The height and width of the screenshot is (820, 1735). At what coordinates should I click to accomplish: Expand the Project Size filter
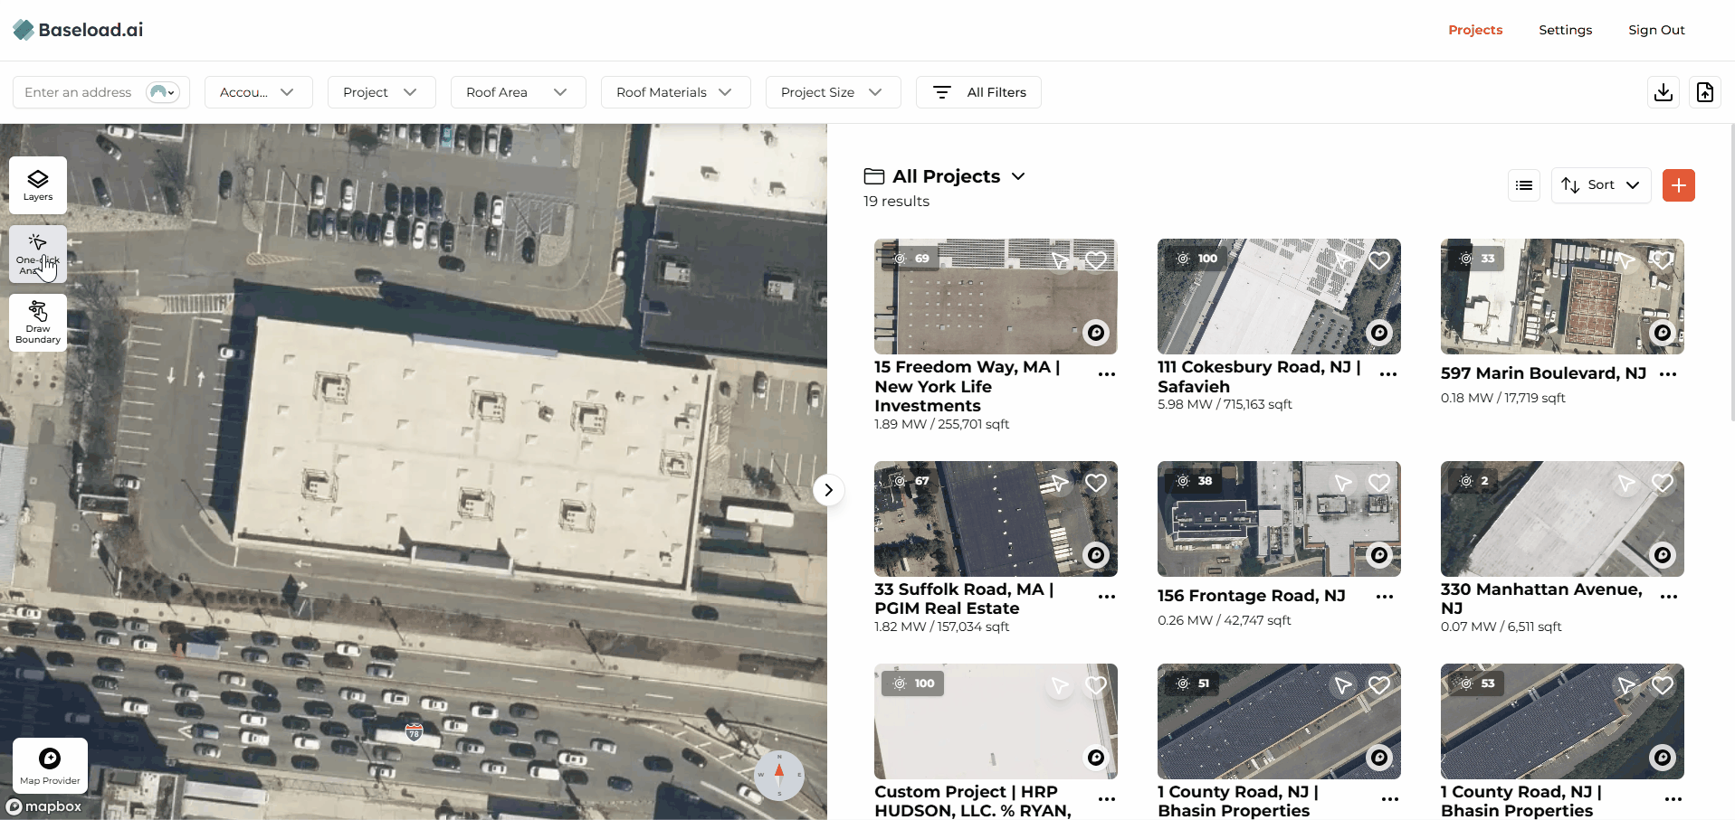[832, 91]
